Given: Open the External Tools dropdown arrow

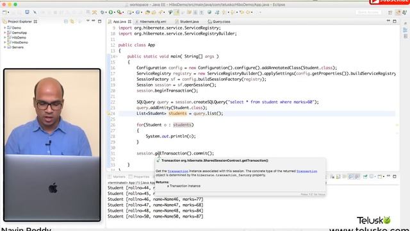Looking at the screenshot, I should click(123, 12).
